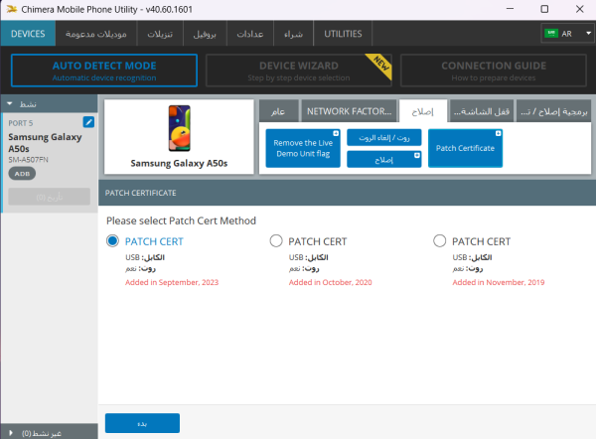
Task: Open the شراء purchase tab
Action: tap(293, 34)
